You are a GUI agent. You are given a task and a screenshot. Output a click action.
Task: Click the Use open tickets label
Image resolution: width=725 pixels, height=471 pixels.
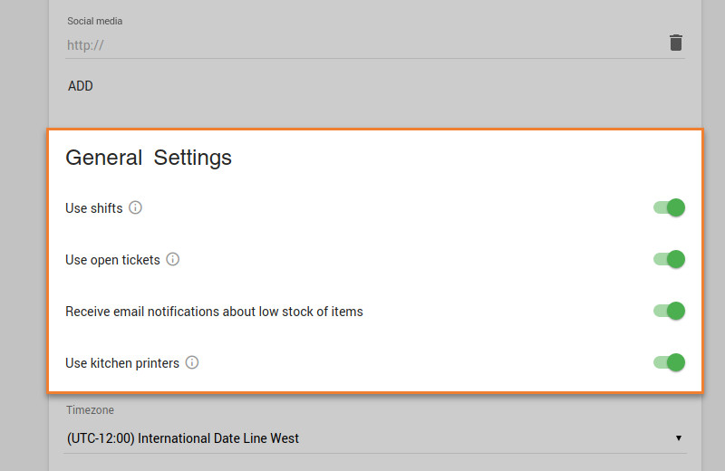(112, 260)
